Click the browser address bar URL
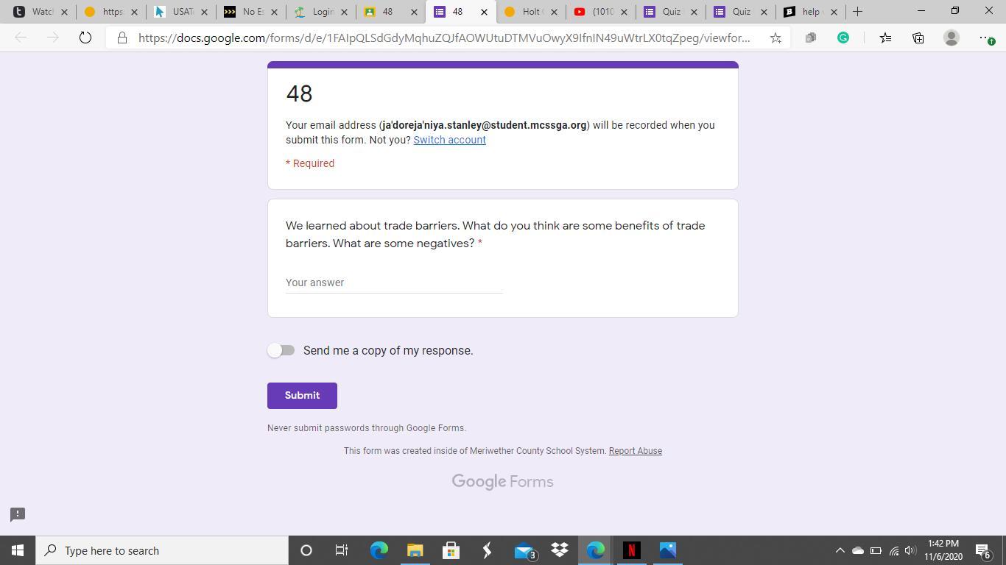The width and height of the screenshot is (1006, 565). tap(444, 38)
